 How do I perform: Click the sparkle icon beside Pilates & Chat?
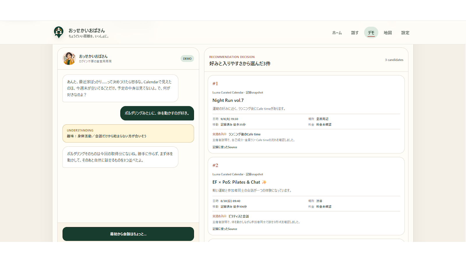click(x=264, y=182)
